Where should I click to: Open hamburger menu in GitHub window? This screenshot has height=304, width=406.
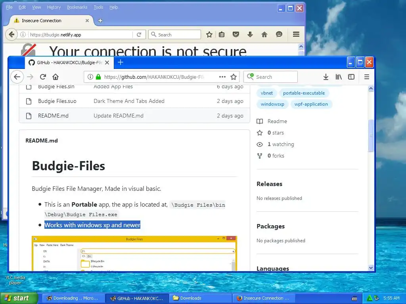point(367,77)
